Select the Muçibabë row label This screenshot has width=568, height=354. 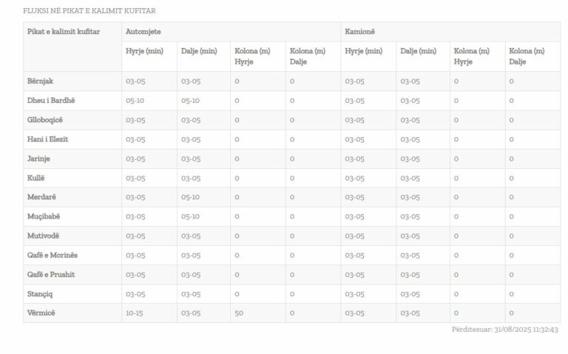45,216
